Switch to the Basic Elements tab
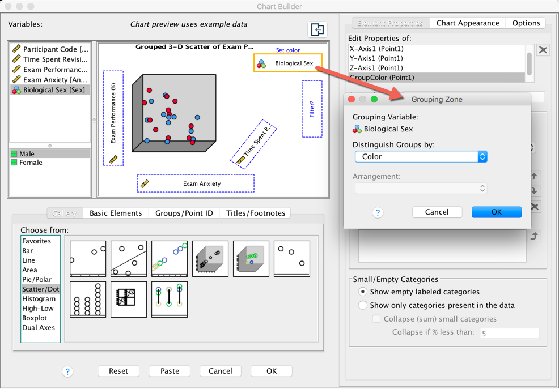 click(116, 213)
